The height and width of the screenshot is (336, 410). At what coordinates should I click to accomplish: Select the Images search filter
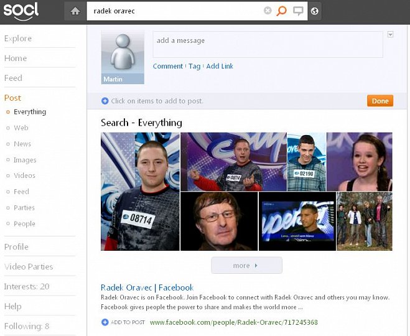(x=25, y=160)
